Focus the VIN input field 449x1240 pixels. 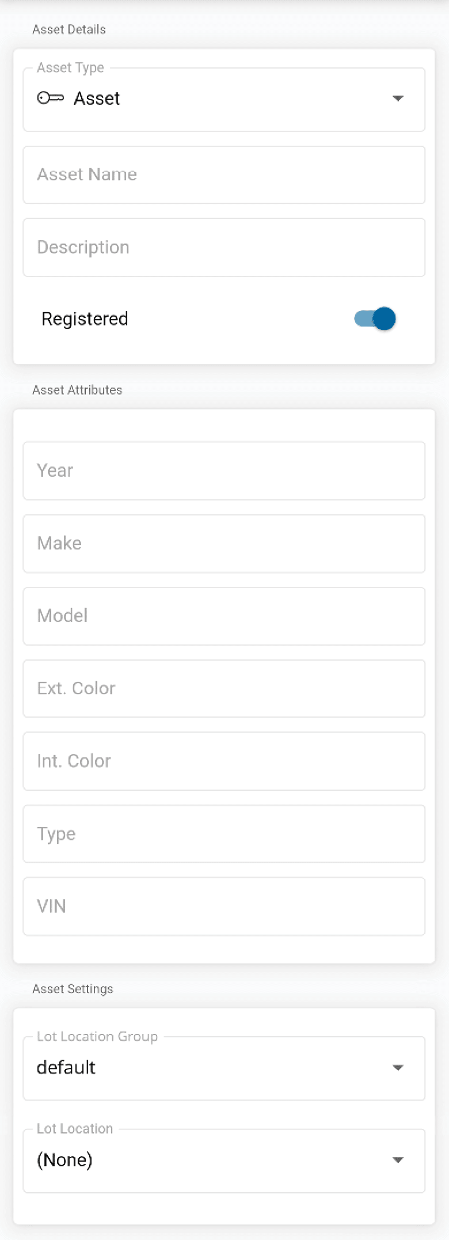(x=224, y=906)
